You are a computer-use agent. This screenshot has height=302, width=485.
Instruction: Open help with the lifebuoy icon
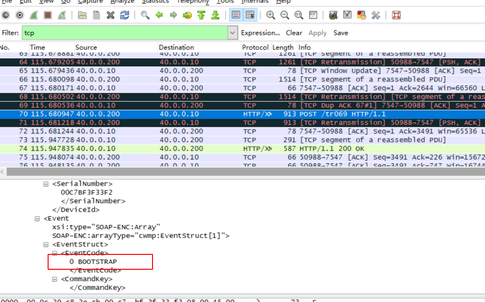click(x=396, y=15)
